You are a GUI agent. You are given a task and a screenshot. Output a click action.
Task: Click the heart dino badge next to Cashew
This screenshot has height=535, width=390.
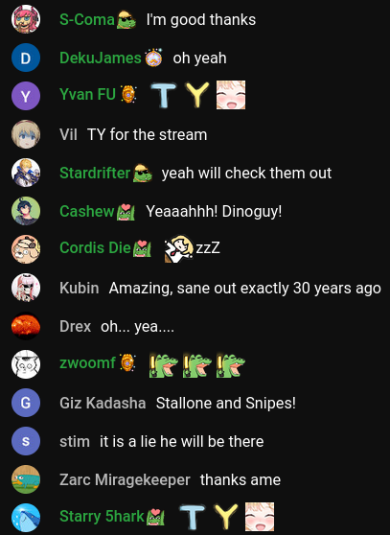pyautogui.click(x=126, y=212)
